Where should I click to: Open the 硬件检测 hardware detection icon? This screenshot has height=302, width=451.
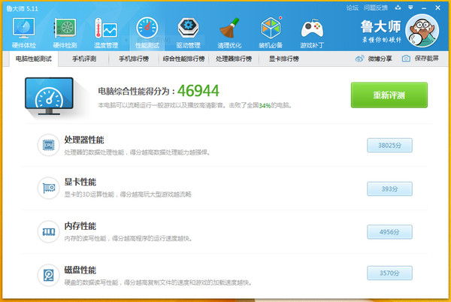click(65, 29)
